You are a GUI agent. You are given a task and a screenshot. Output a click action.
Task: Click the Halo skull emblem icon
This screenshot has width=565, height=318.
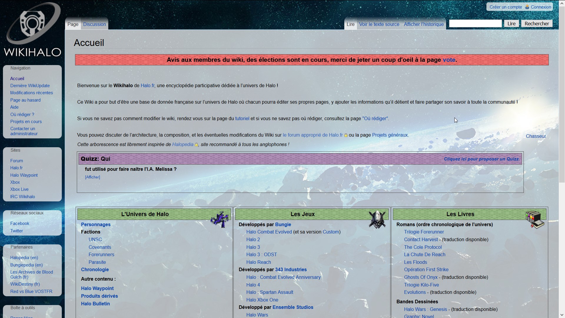pos(377,219)
